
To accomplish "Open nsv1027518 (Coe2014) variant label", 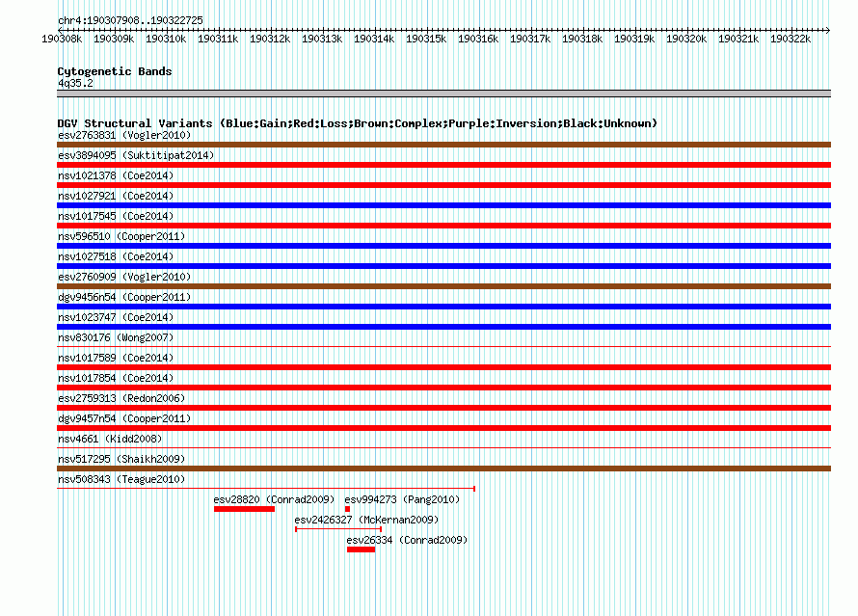I will (x=116, y=256).
